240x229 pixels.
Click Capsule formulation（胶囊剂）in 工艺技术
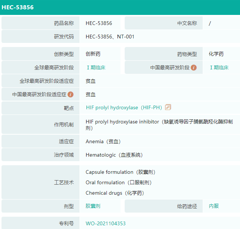(x=120, y=172)
